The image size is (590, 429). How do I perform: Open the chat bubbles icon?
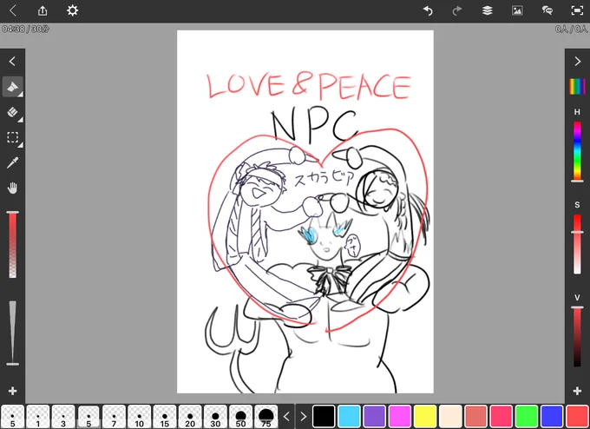pyautogui.click(x=547, y=10)
